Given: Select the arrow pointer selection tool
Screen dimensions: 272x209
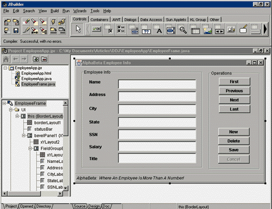Looking at the screenshot, I should click(78, 29).
